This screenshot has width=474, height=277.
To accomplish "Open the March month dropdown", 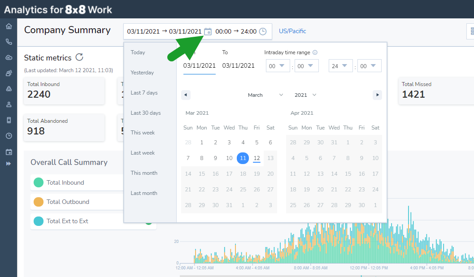I will [265, 95].
